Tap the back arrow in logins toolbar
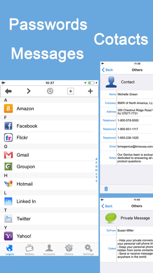The image size is (153, 273). 8,91
